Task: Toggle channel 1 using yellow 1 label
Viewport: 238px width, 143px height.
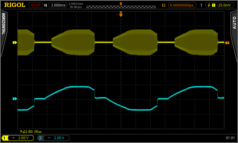Action: (4, 138)
